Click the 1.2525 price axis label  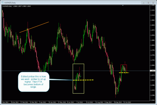[152, 80]
